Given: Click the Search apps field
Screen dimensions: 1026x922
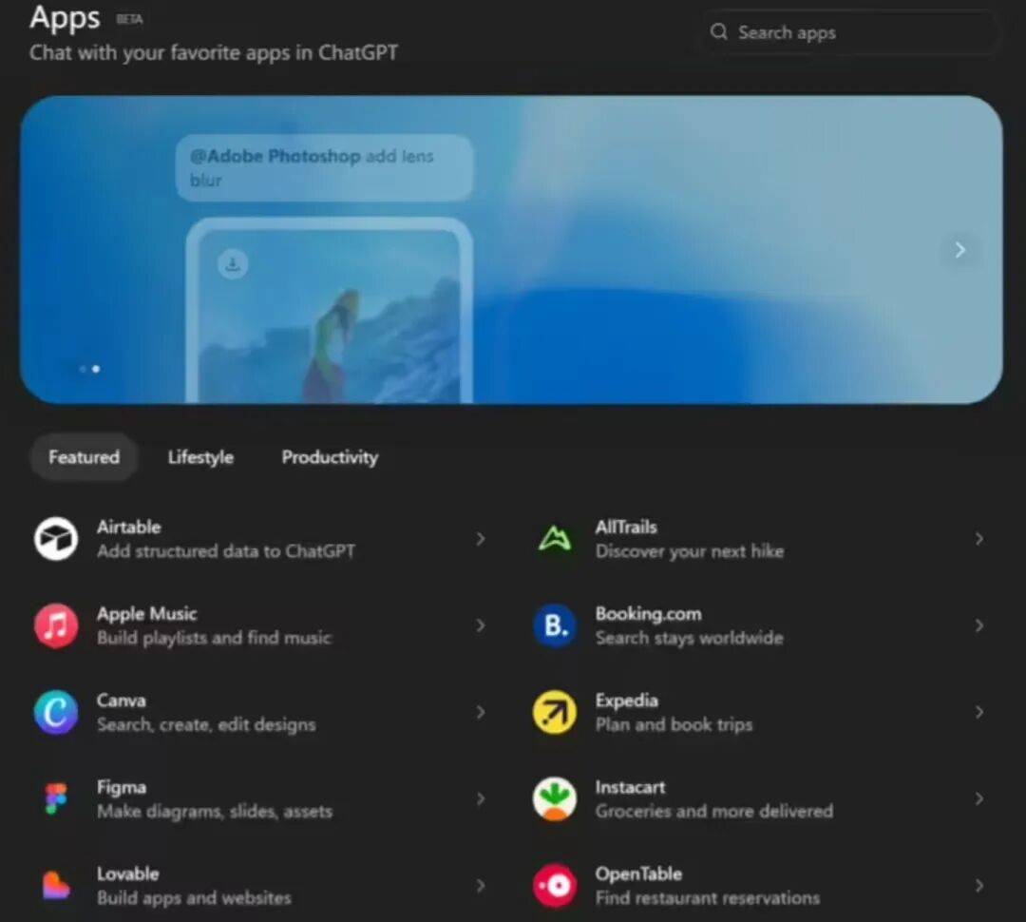Looking at the screenshot, I should click(x=850, y=32).
